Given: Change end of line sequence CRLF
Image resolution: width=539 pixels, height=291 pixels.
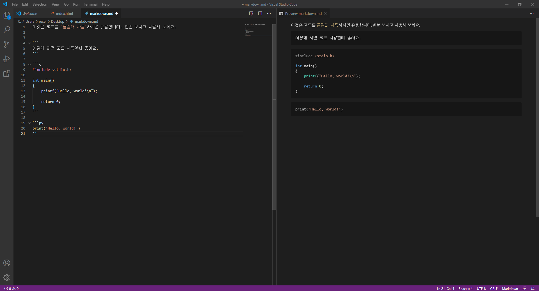Looking at the screenshot, I should (494, 288).
